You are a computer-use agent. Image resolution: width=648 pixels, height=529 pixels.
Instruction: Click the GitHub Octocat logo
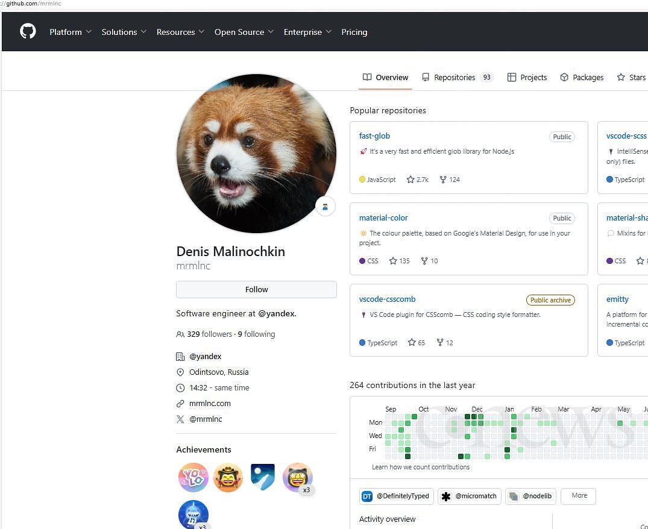(x=28, y=31)
